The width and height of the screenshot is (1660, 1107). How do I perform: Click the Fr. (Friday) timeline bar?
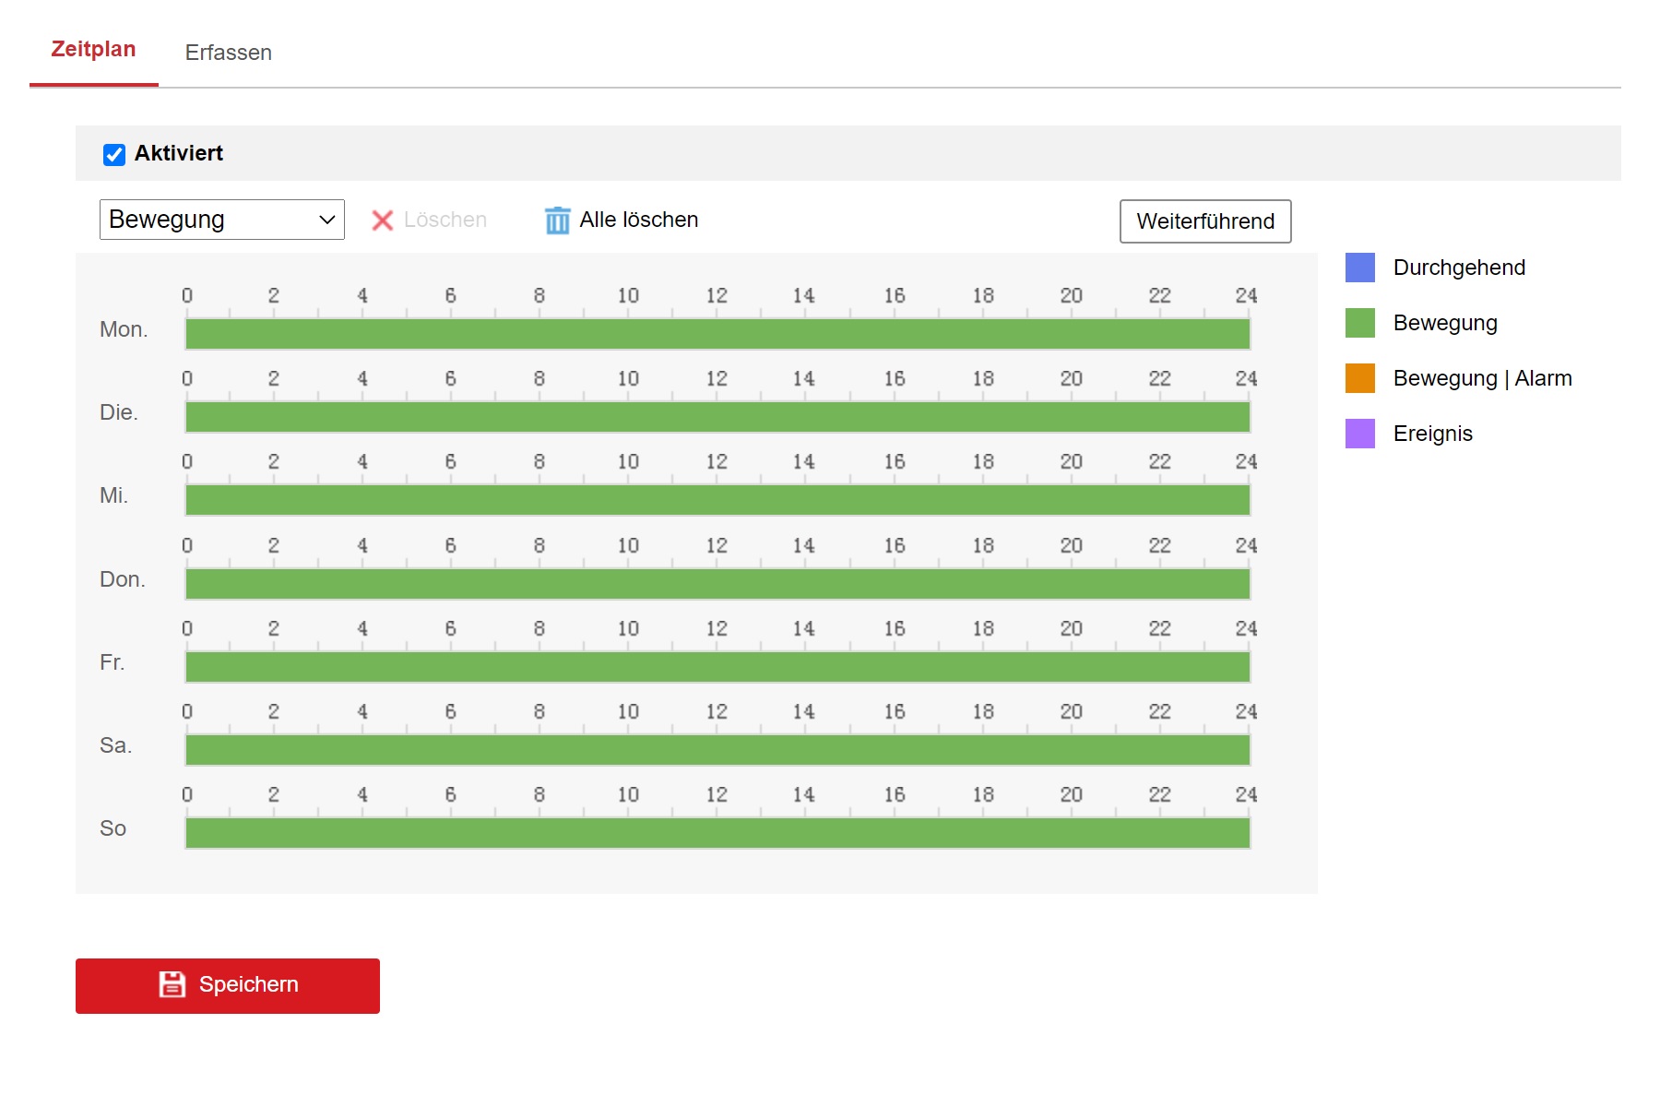[717, 667]
